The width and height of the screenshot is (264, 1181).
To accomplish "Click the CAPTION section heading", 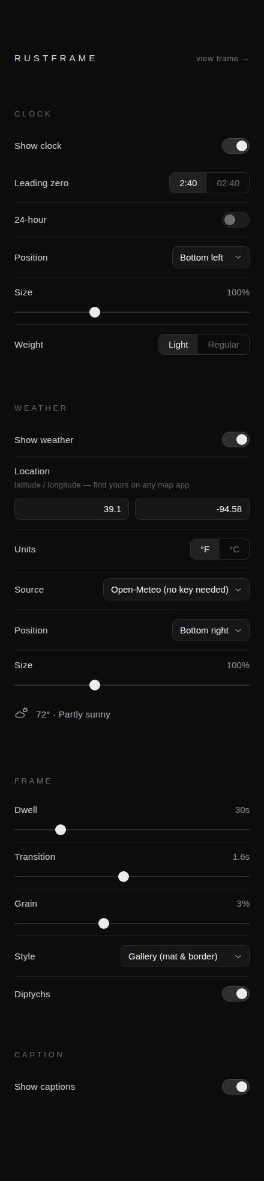I will pos(39,1055).
